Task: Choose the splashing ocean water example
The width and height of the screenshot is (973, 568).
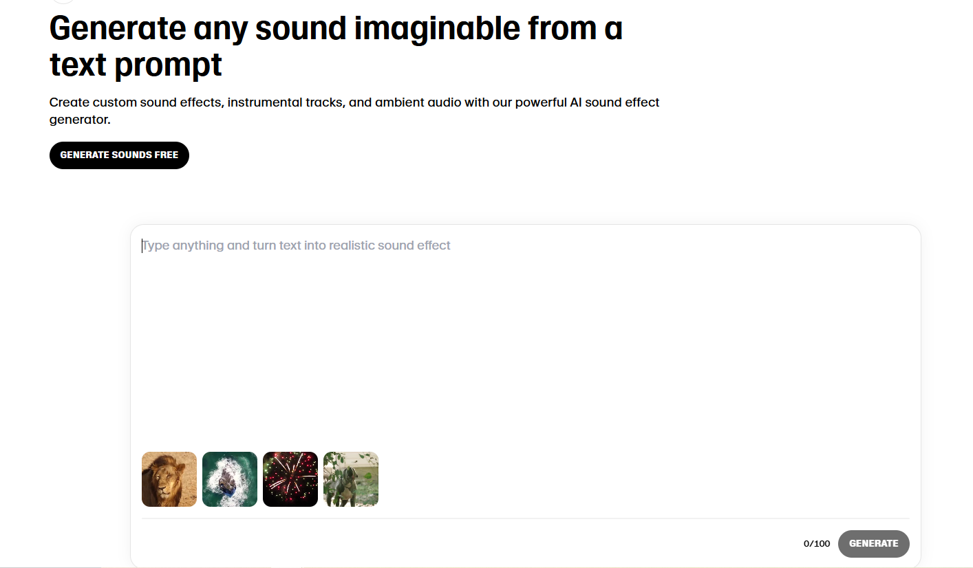Action: tap(230, 479)
